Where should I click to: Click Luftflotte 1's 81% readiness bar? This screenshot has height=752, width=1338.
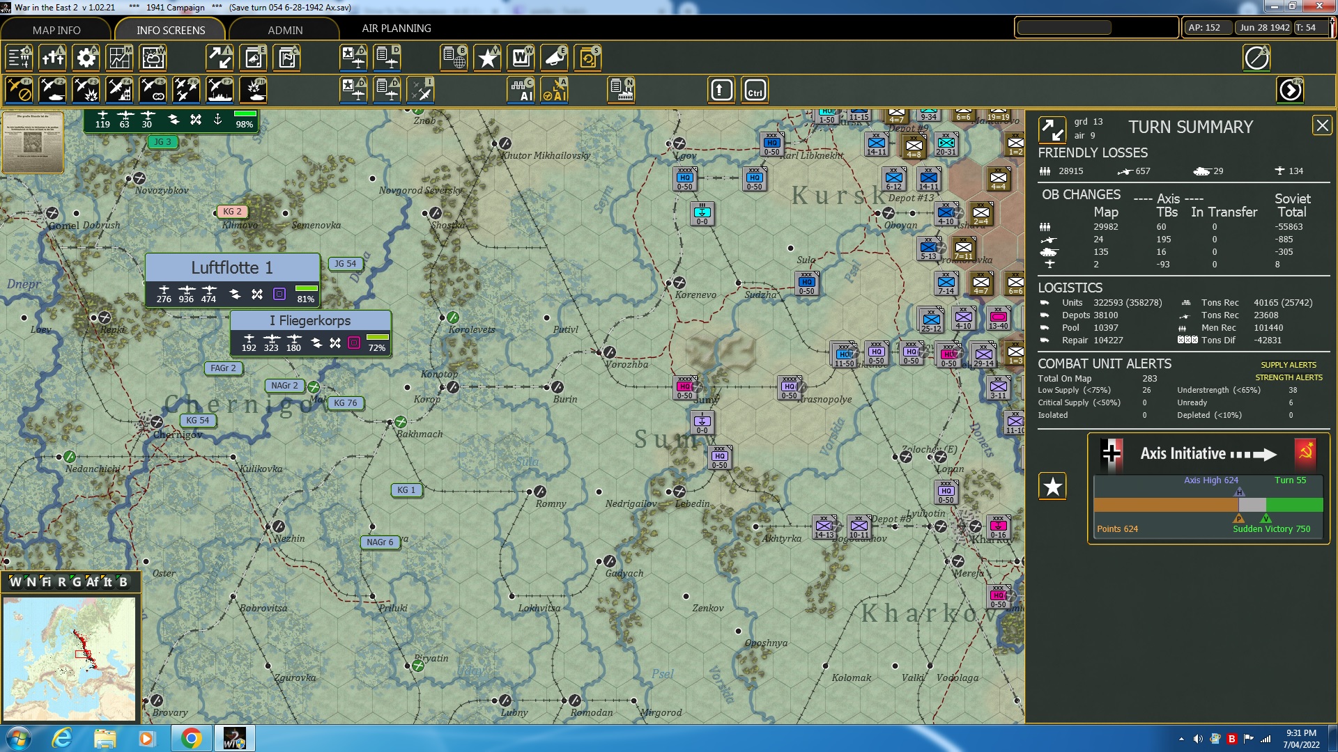click(307, 288)
